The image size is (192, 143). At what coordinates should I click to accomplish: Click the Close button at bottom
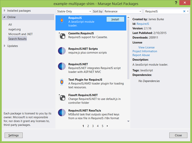178,135
